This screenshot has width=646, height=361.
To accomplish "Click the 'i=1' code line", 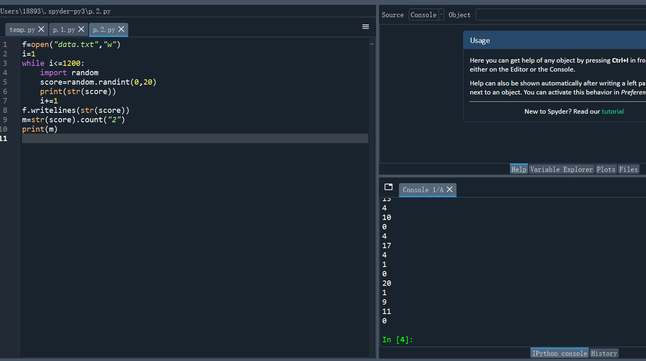I will (x=29, y=54).
